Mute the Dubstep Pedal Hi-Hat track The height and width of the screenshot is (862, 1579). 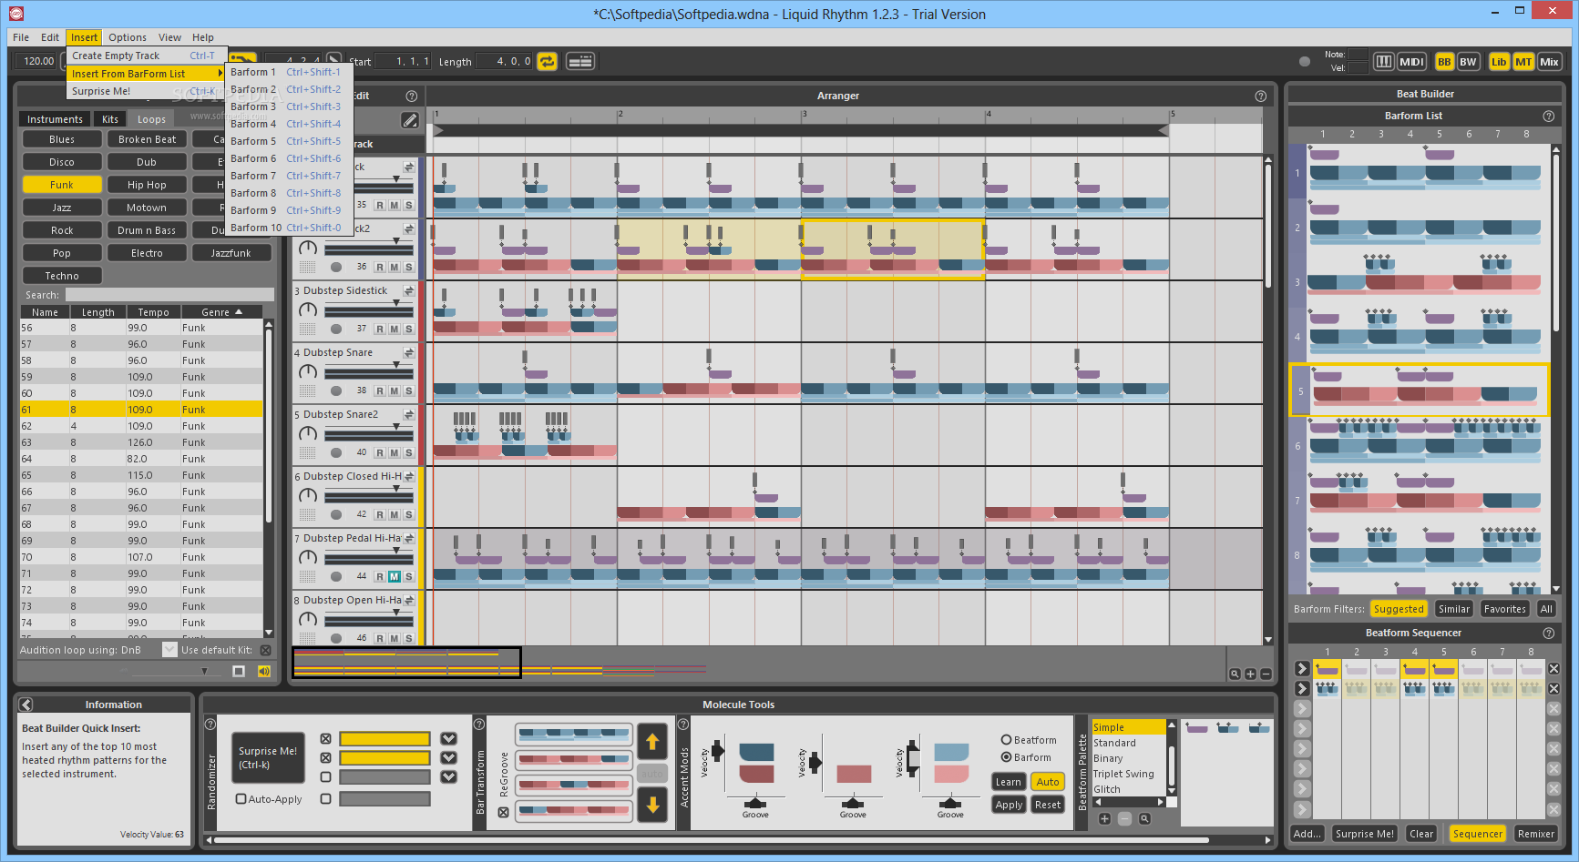click(x=395, y=576)
